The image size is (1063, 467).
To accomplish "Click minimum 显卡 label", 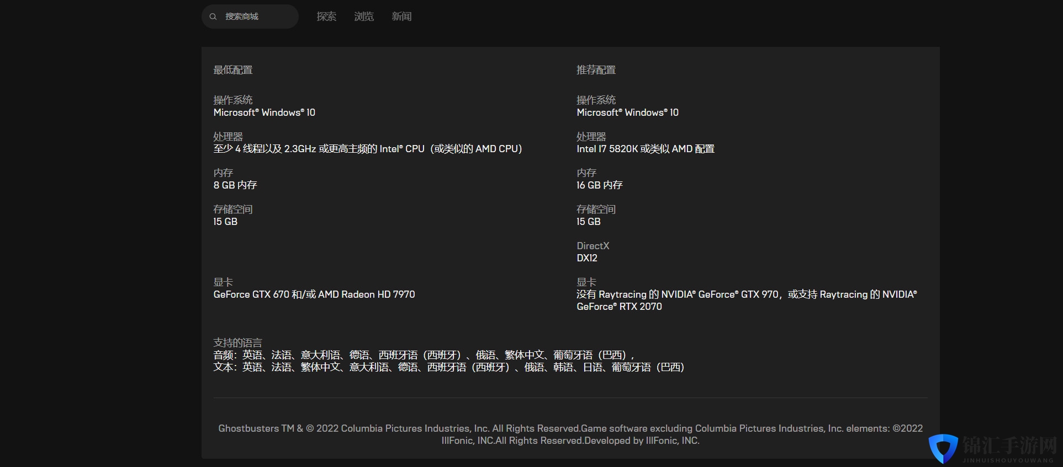I will coord(223,282).
